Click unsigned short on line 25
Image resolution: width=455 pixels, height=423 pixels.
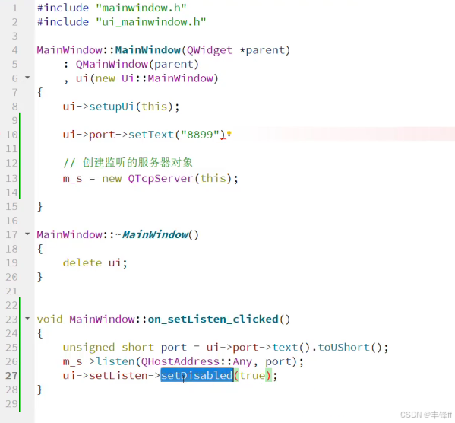point(109,348)
